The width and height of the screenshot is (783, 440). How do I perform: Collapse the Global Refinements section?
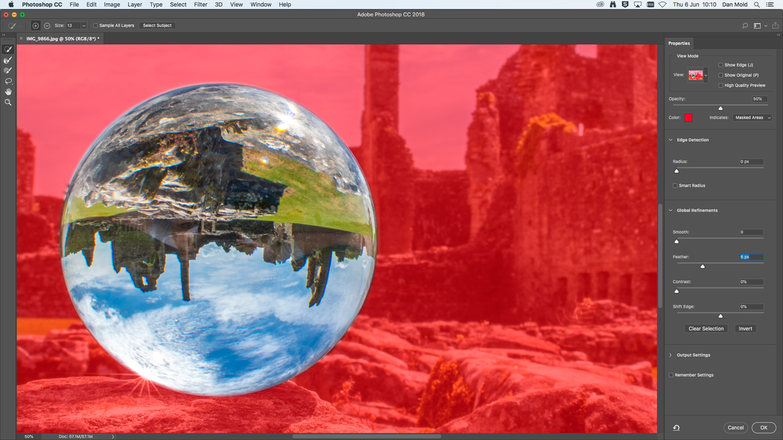670,210
